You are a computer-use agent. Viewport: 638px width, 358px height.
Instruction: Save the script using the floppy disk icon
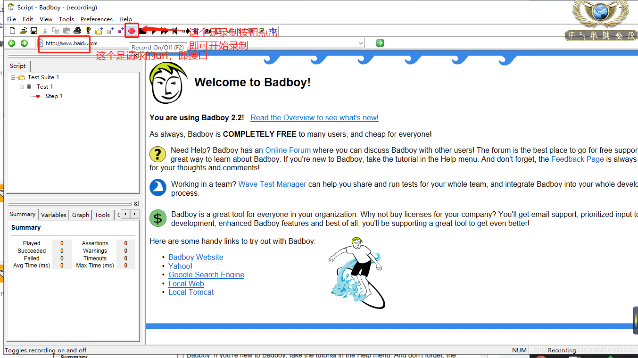coord(34,31)
